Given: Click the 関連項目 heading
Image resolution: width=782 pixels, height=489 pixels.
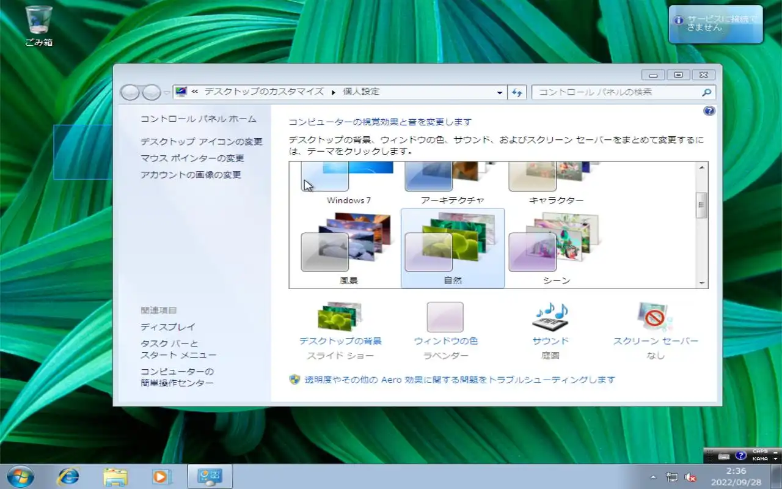Looking at the screenshot, I should [x=159, y=311].
